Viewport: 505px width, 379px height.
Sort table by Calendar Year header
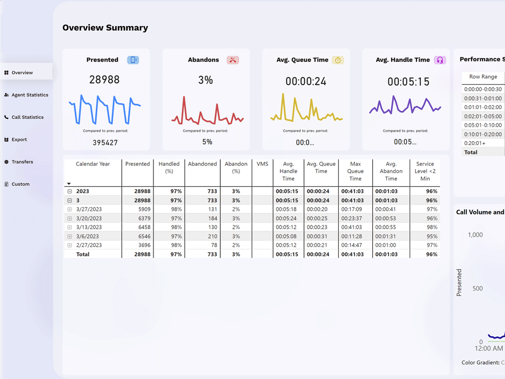click(93, 164)
